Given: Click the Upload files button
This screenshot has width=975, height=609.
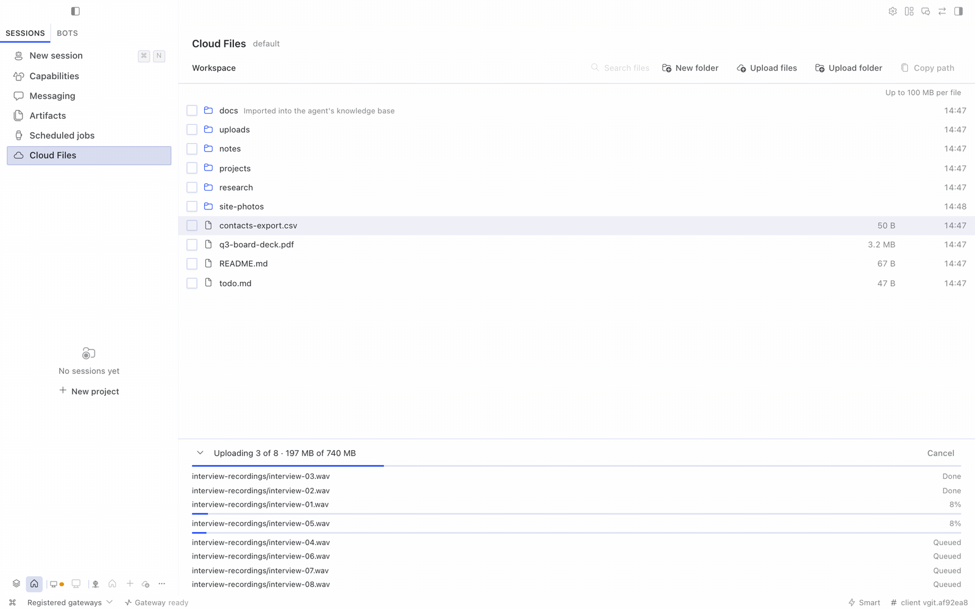Looking at the screenshot, I should coord(767,68).
